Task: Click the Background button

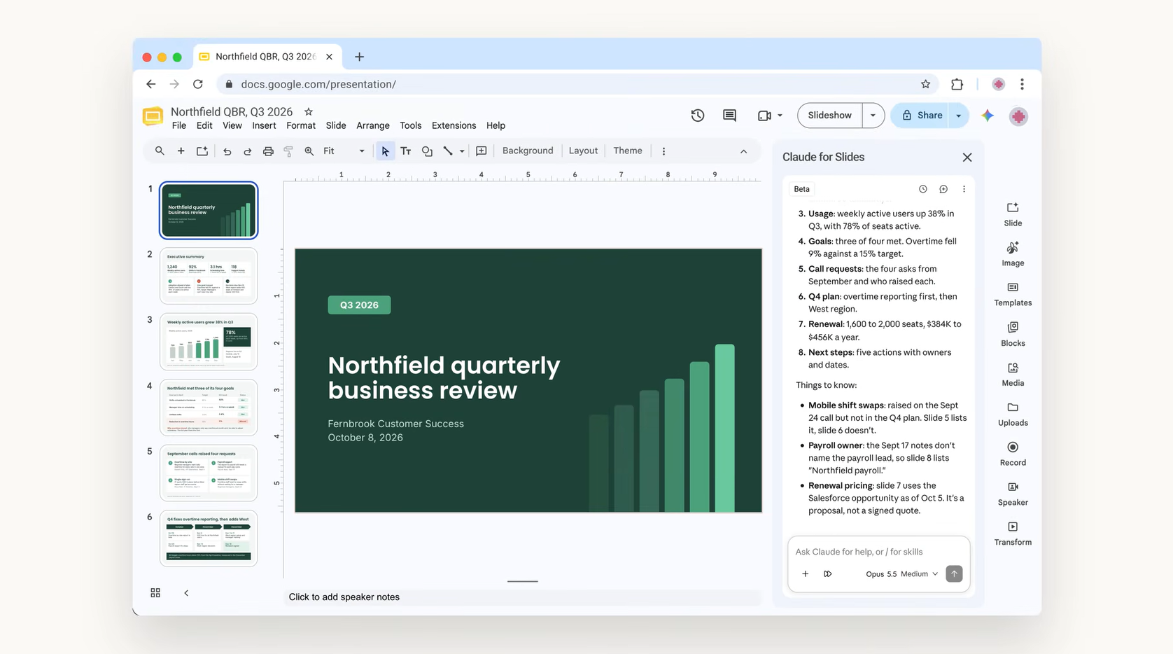Action: 528,151
